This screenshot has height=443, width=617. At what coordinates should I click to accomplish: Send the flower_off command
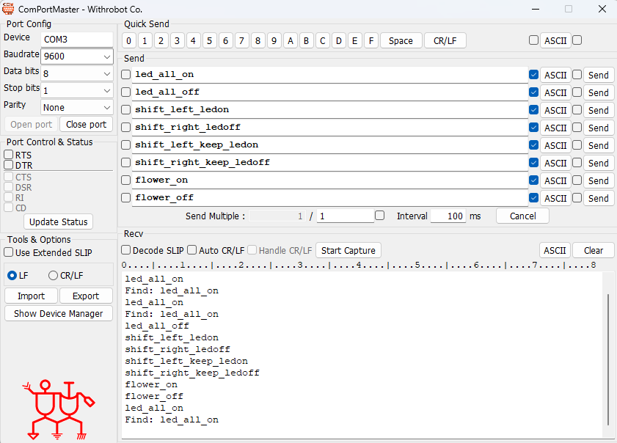[599, 198]
